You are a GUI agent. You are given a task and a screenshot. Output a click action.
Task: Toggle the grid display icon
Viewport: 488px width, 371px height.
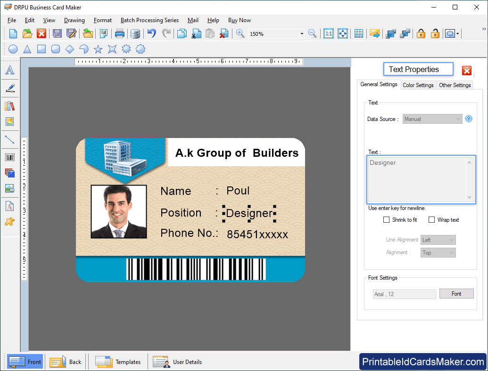pos(358,33)
